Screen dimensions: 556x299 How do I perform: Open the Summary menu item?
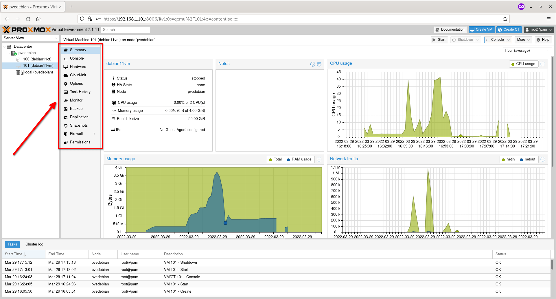click(81, 50)
